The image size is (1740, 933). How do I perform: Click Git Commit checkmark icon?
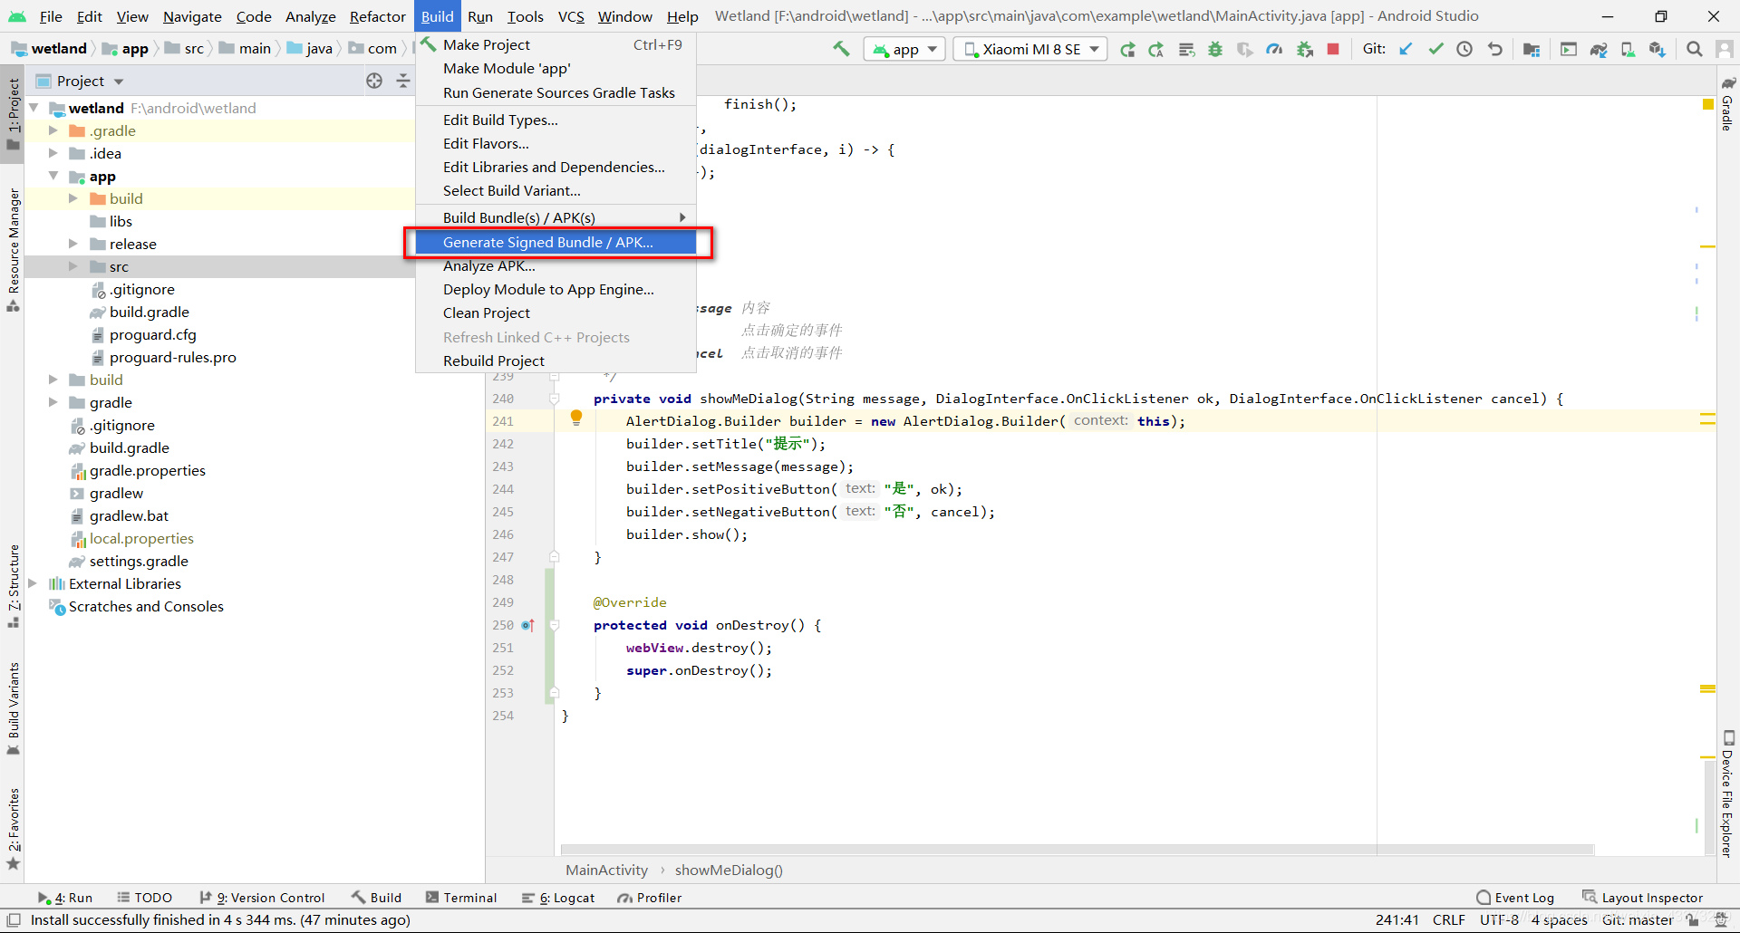[1435, 49]
